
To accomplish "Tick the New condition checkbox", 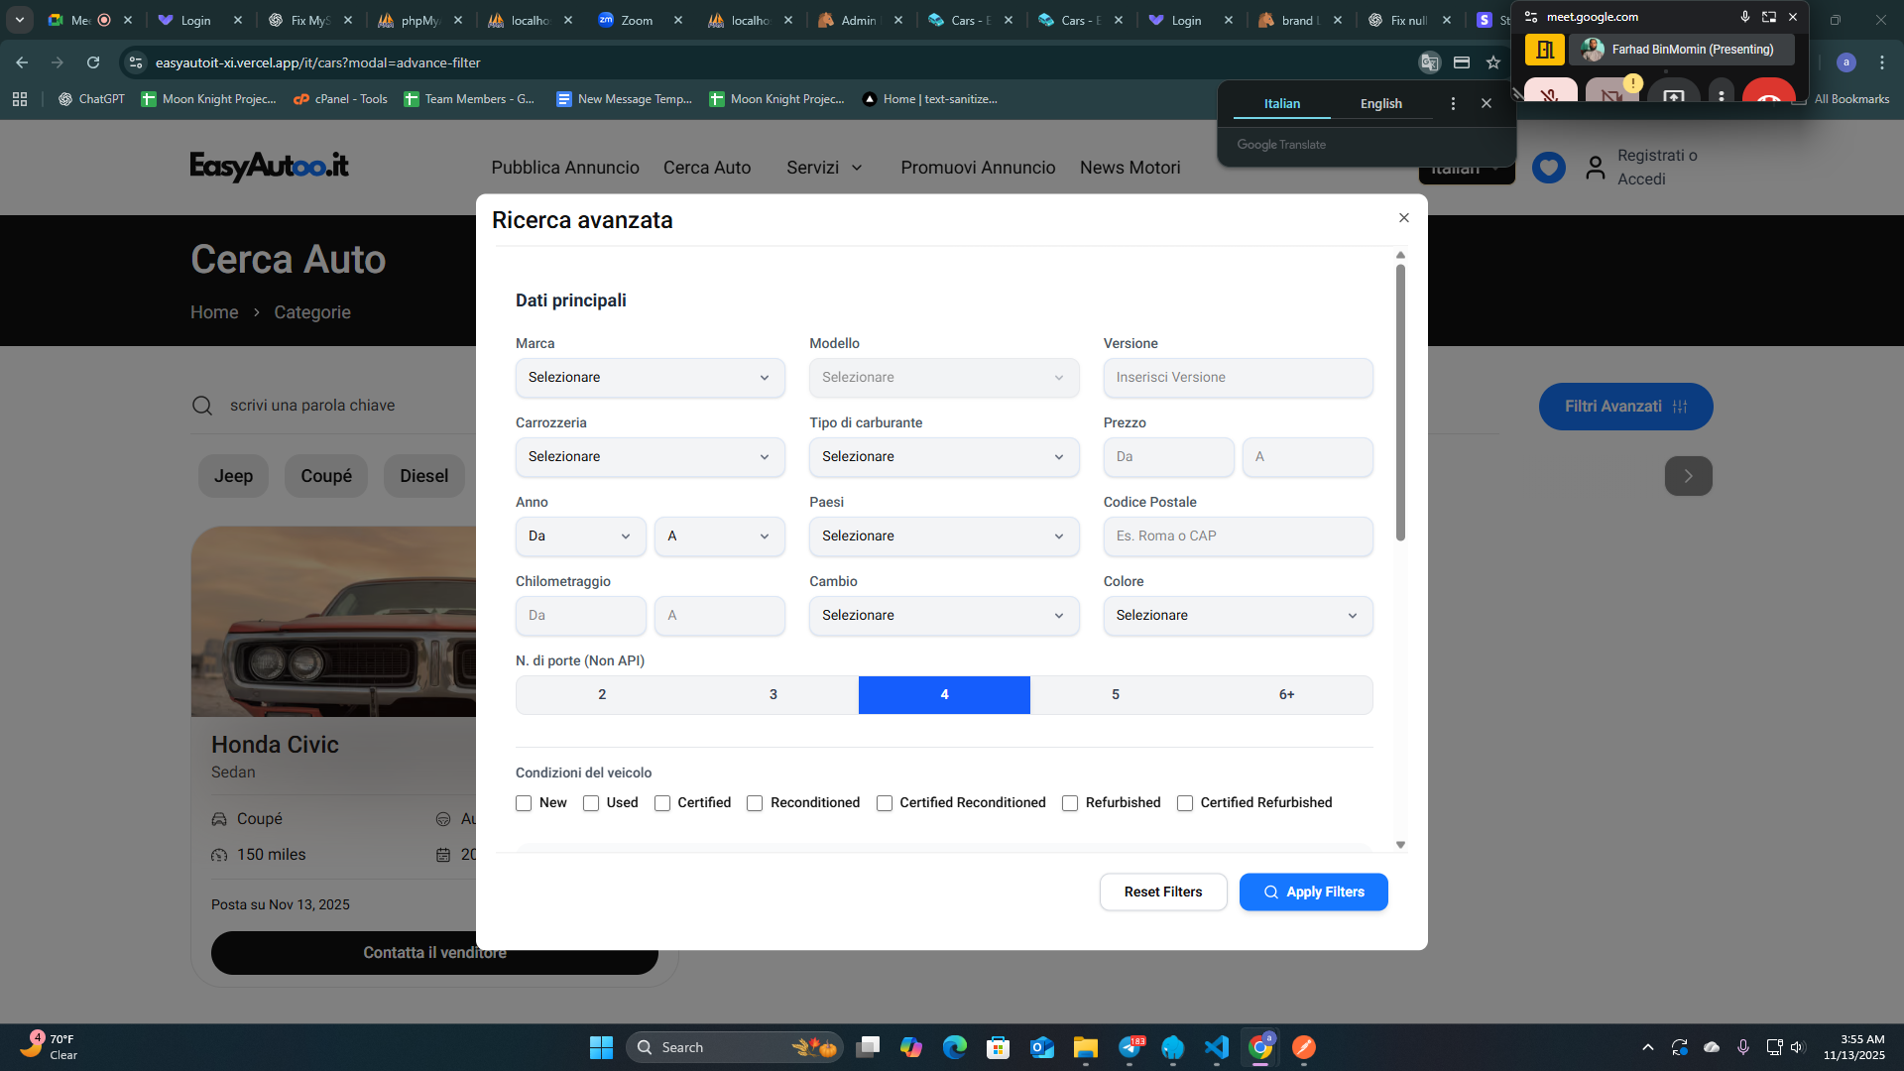I will [x=524, y=803].
